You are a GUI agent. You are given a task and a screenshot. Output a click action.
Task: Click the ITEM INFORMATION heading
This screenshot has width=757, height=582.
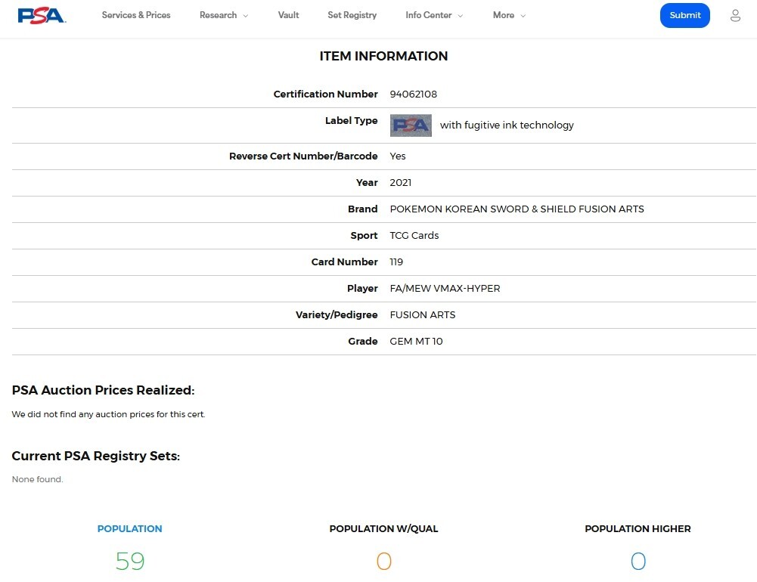(384, 56)
